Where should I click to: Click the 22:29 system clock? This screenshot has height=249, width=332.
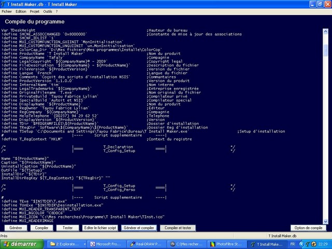(323, 244)
